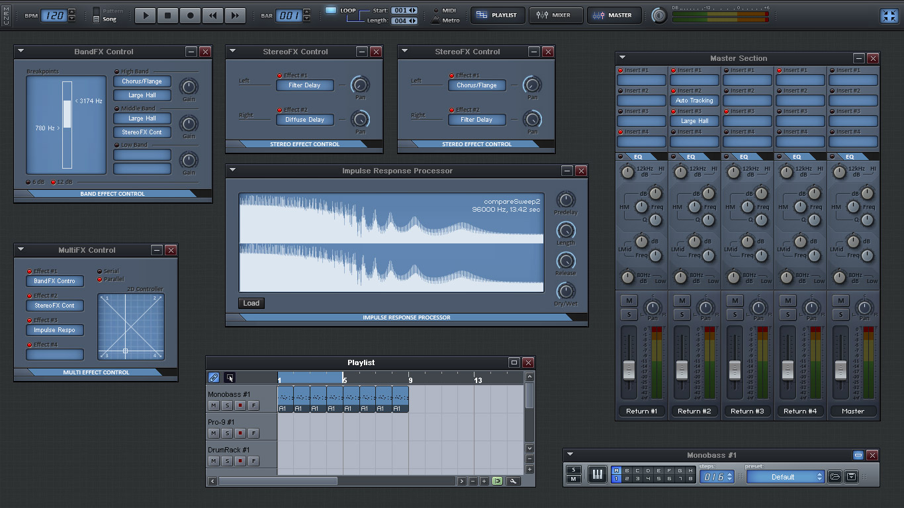The width and height of the screenshot is (904, 508).
Task: Enable the Loop toggle in the transport
Action: 331,11
